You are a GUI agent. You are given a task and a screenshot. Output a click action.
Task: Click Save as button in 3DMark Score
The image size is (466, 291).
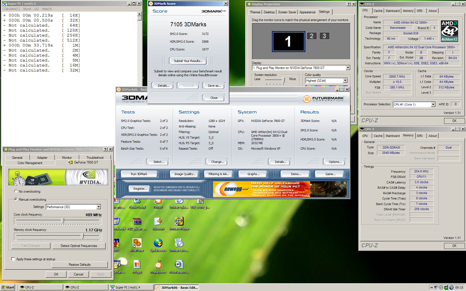click(214, 86)
